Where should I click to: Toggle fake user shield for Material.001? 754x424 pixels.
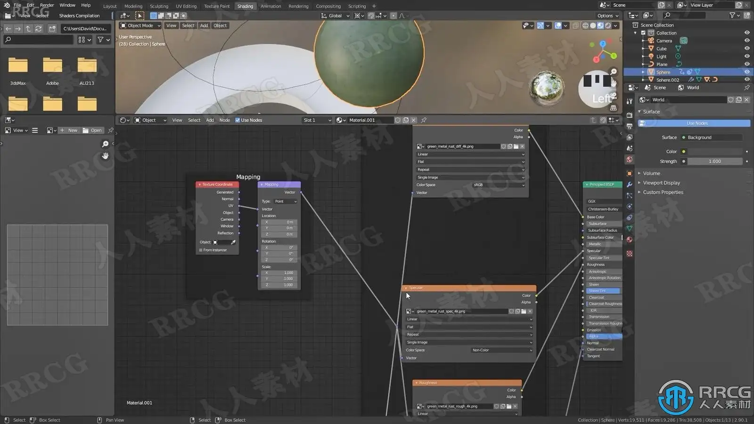[398, 120]
